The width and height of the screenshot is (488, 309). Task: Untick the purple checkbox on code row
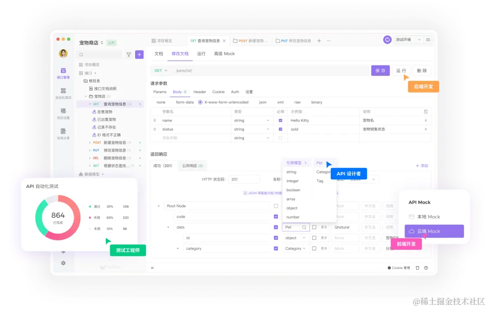click(x=276, y=216)
